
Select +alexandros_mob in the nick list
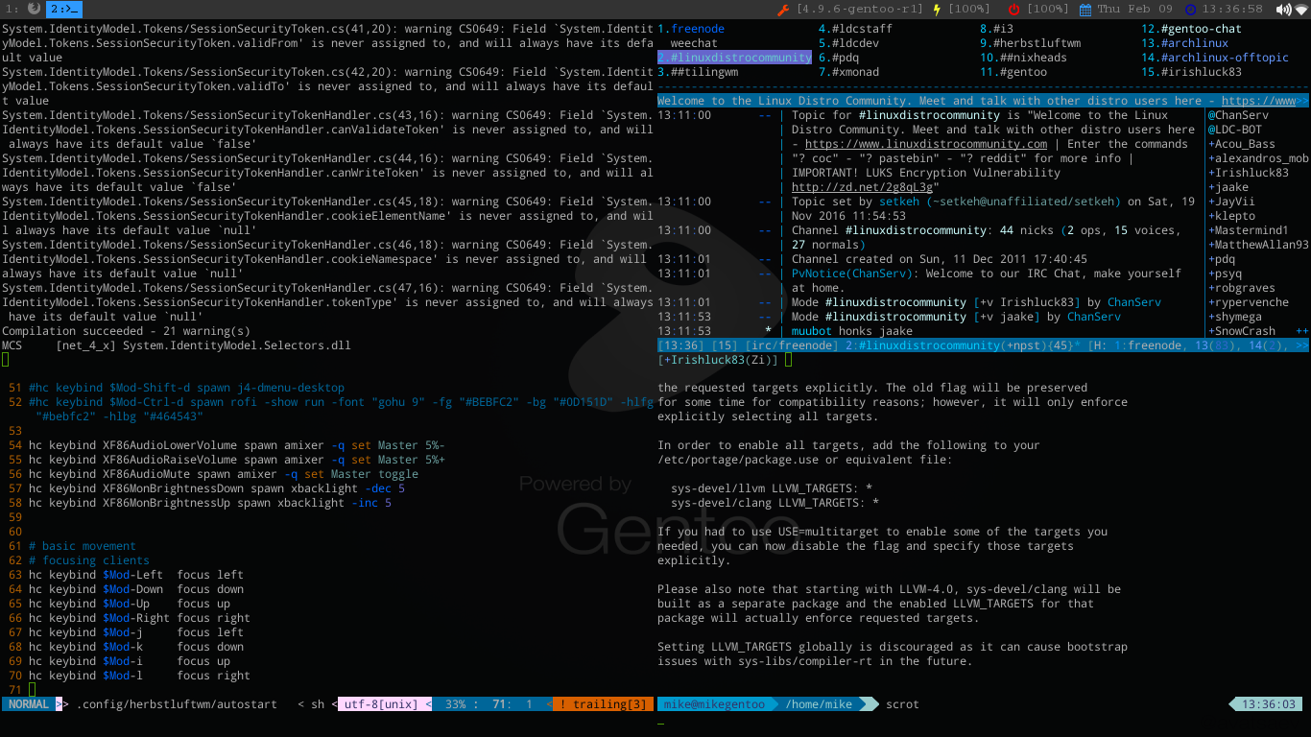point(1258,158)
